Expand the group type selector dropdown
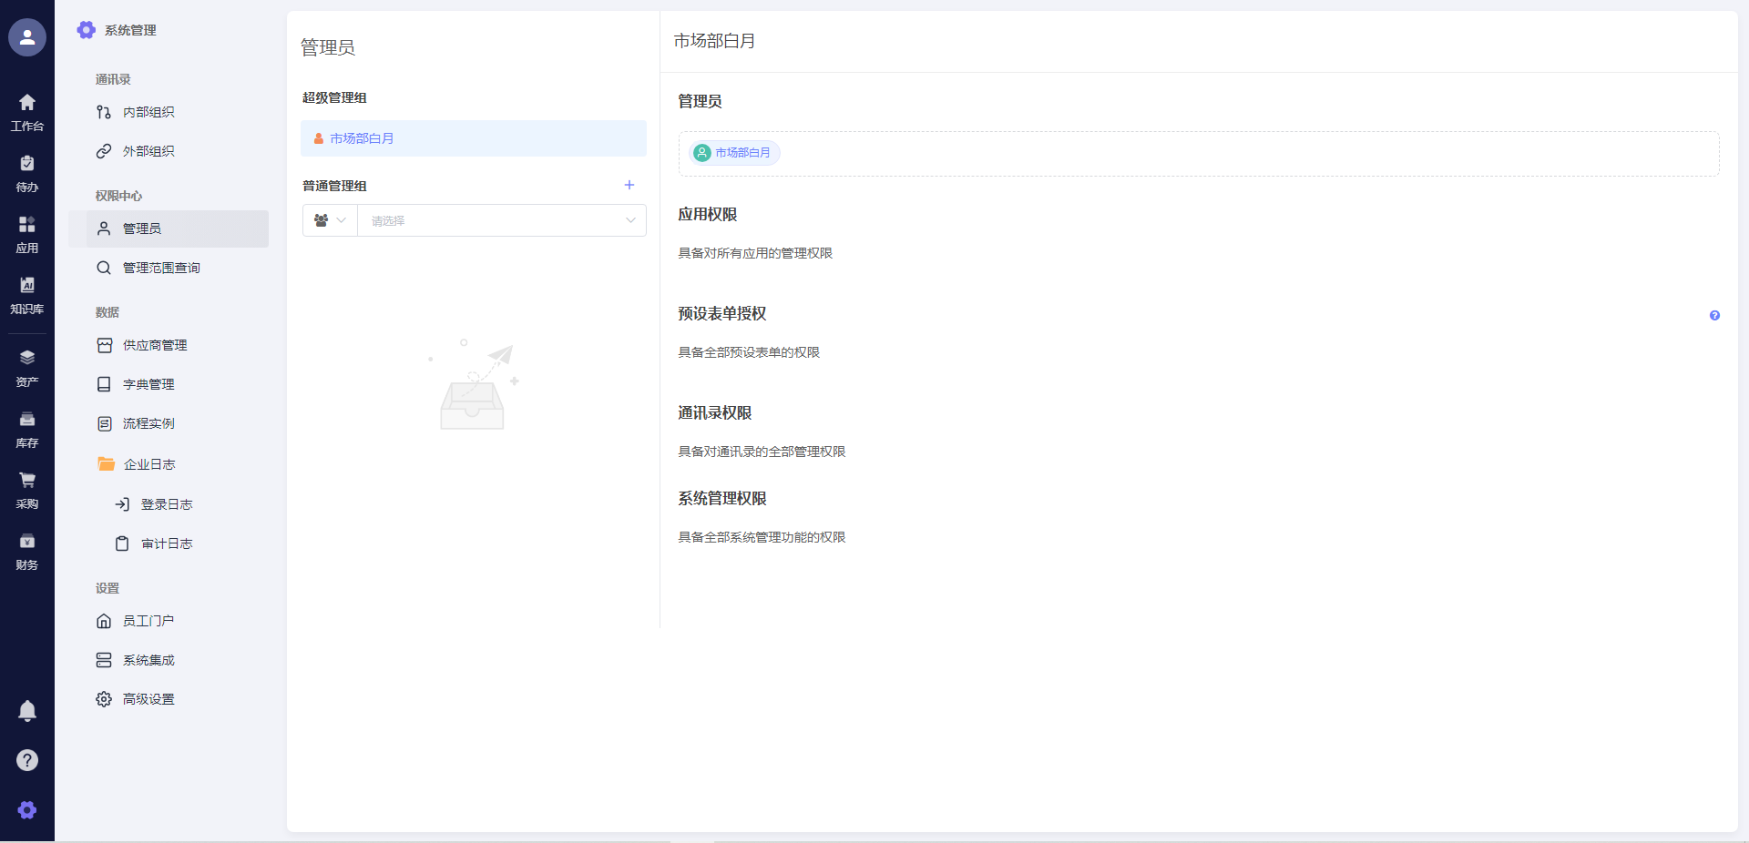 [x=330, y=220]
